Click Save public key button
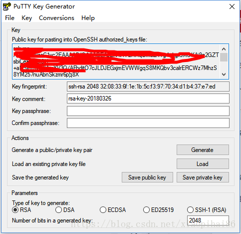Viewport: 241px width, 234px height. (x=147, y=177)
